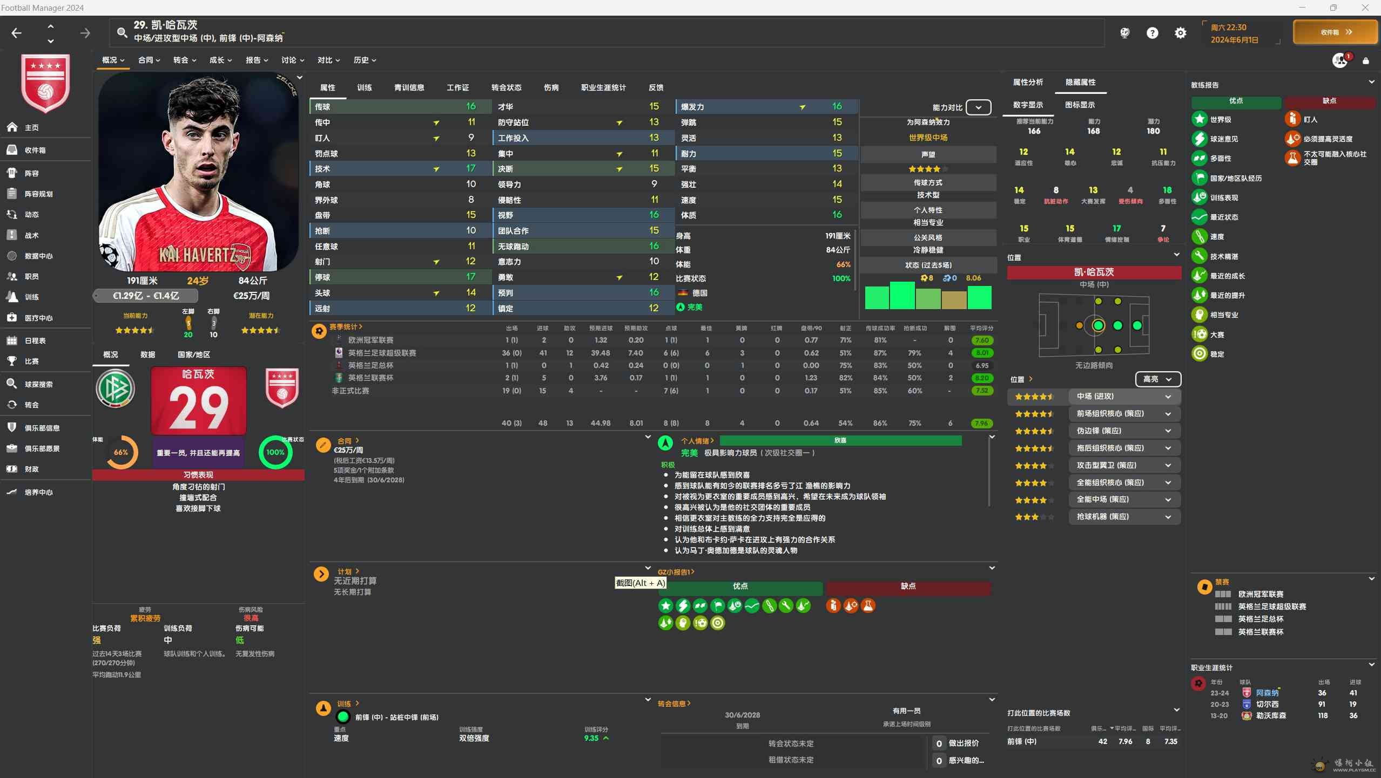Click the green 欣喜 morale bar

pos(840,441)
